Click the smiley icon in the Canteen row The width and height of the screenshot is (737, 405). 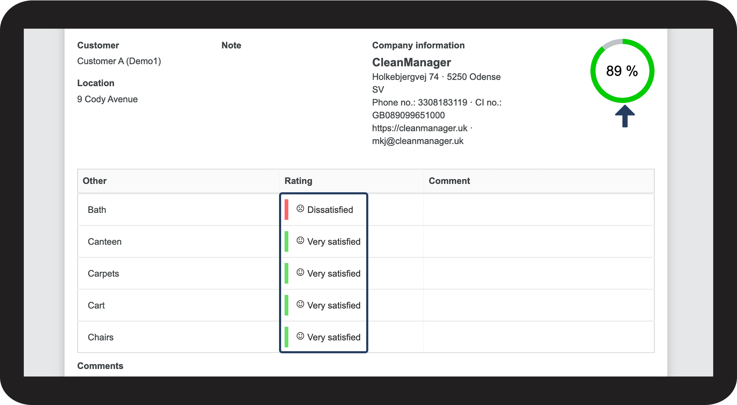tap(300, 241)
